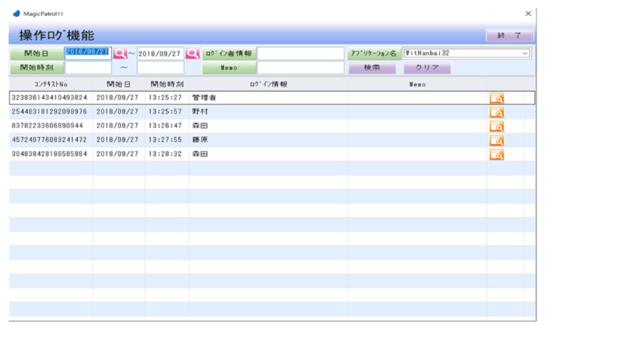
Task: Click the start time to input field
Action: [x=160, y=67]
